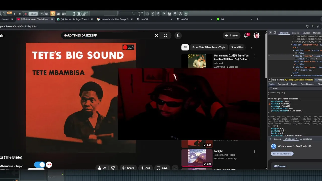Open more actions three-dot button under video

[175, 168]
